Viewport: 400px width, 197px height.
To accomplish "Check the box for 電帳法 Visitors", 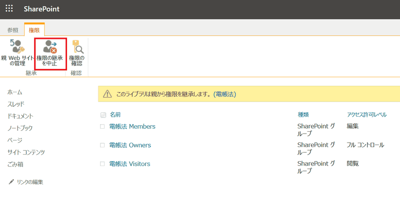I will click(102, 164).
